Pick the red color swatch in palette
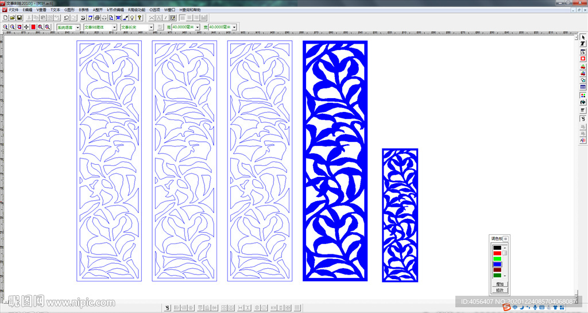 (497, 253)
